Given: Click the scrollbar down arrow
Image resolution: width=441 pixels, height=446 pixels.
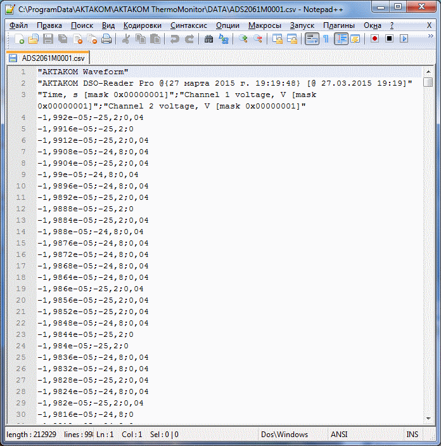Looking at the screenshot, I should point(428,419).
